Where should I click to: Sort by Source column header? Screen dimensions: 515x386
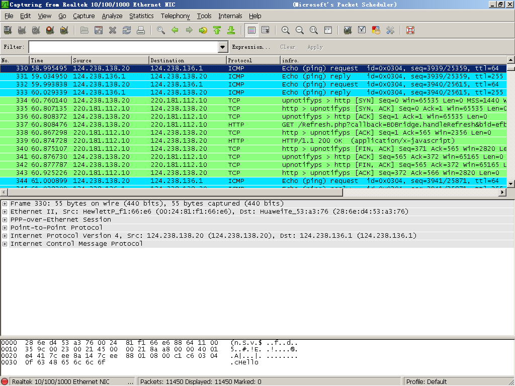(110, 60)
